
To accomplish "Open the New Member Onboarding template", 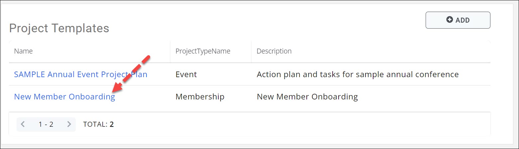I will 64,97.
